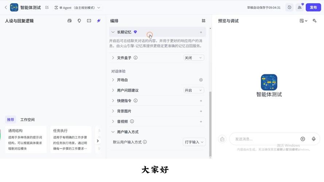Screen dimensions: 324x182
Task: Collapse the 用户输入方式 section
Action: [113, 132]
